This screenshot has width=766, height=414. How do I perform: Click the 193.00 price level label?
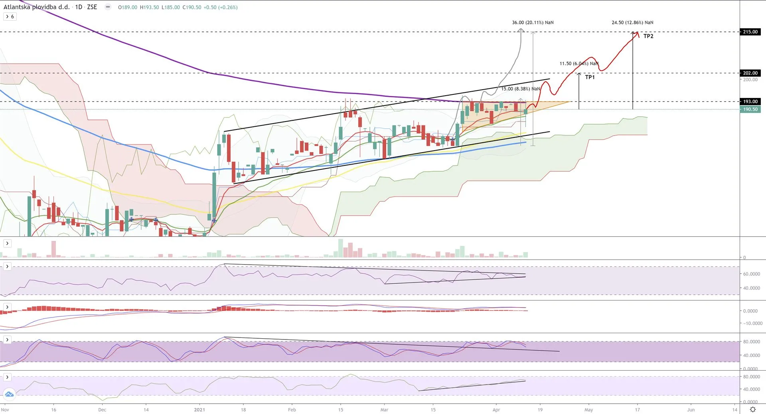(x=750, y=102)
